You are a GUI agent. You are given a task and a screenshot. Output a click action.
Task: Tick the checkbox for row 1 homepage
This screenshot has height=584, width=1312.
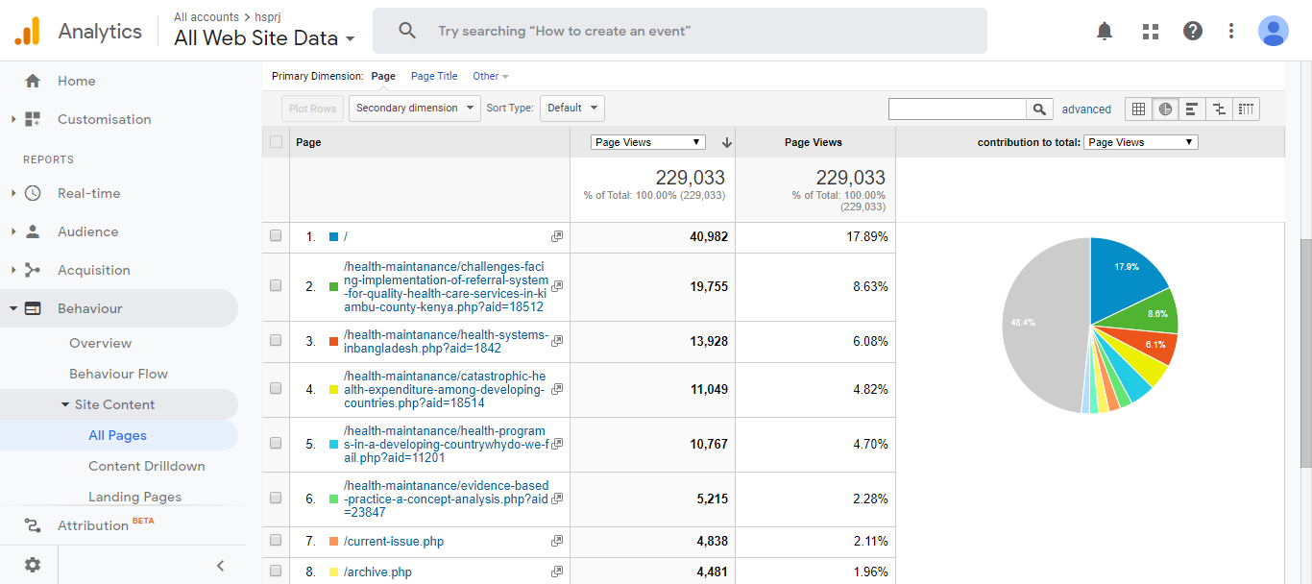pyautogui.click(x=277, y=236)
